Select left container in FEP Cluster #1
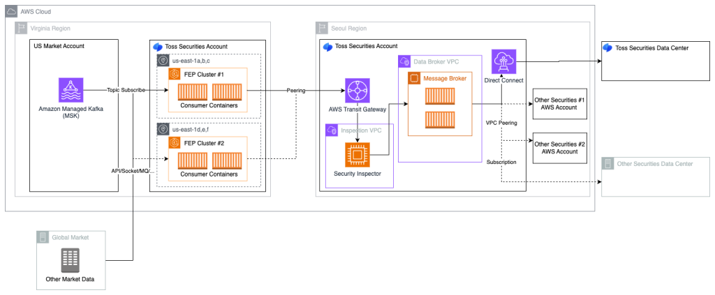The width and height of the screenshot is (715, 295). pyautogui.click(x=193, y=91)
